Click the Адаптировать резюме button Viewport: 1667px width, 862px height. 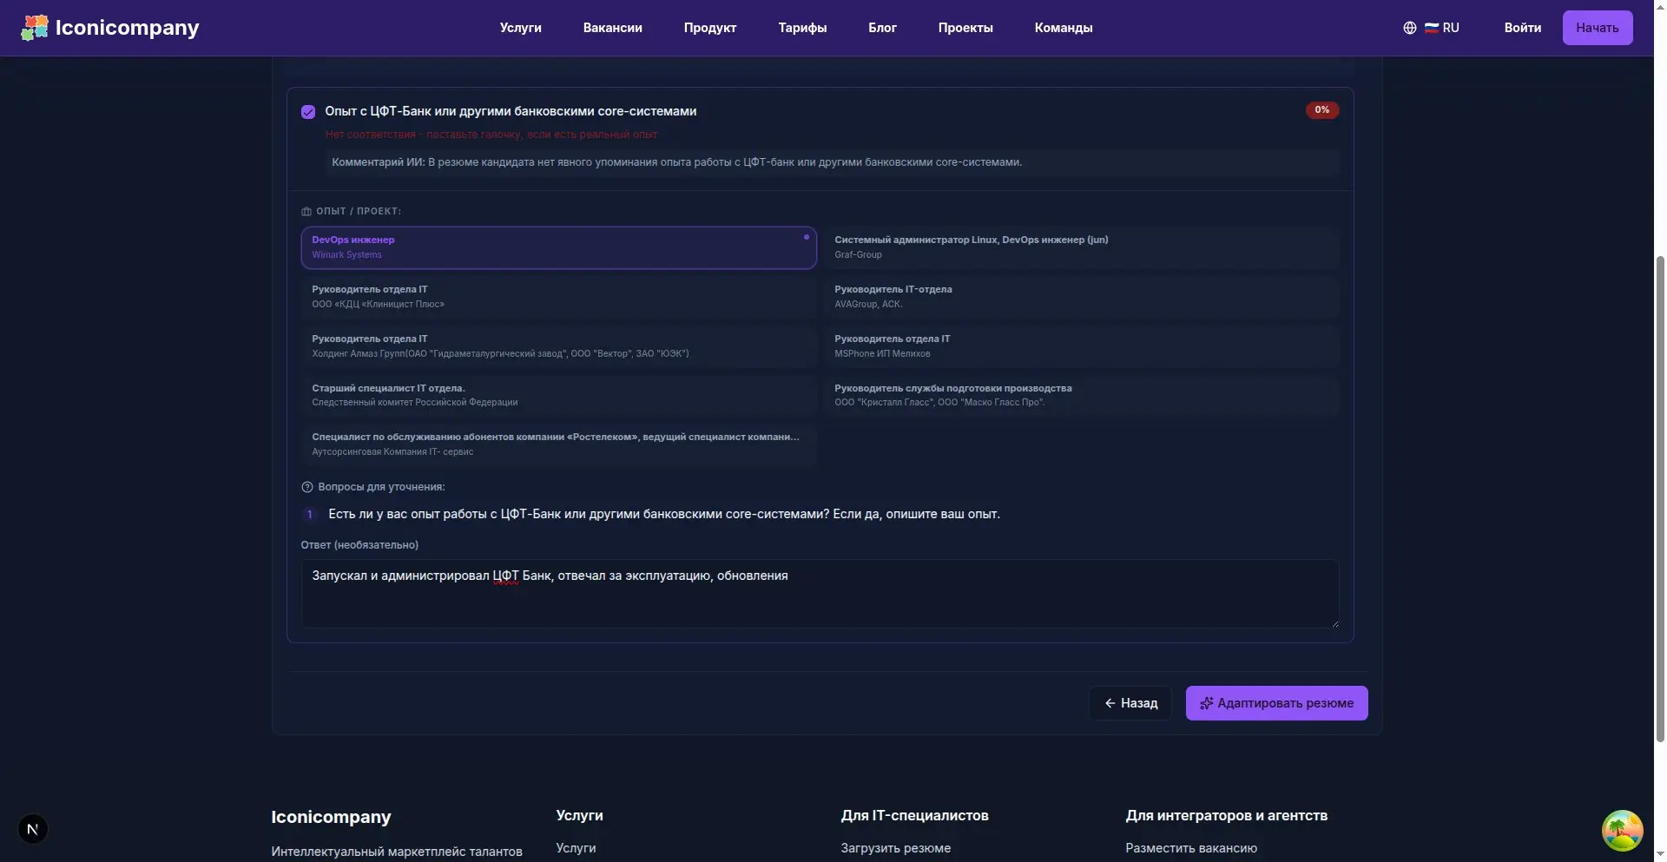click(x=1276, y=703)
